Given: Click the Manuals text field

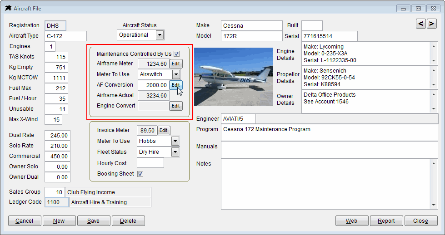Looking at the screenshot, I should coord(330,150).
